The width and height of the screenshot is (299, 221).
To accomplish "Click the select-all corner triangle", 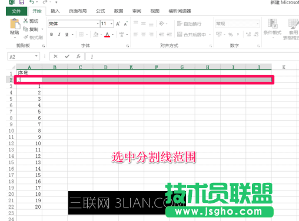I will [13, 67].
